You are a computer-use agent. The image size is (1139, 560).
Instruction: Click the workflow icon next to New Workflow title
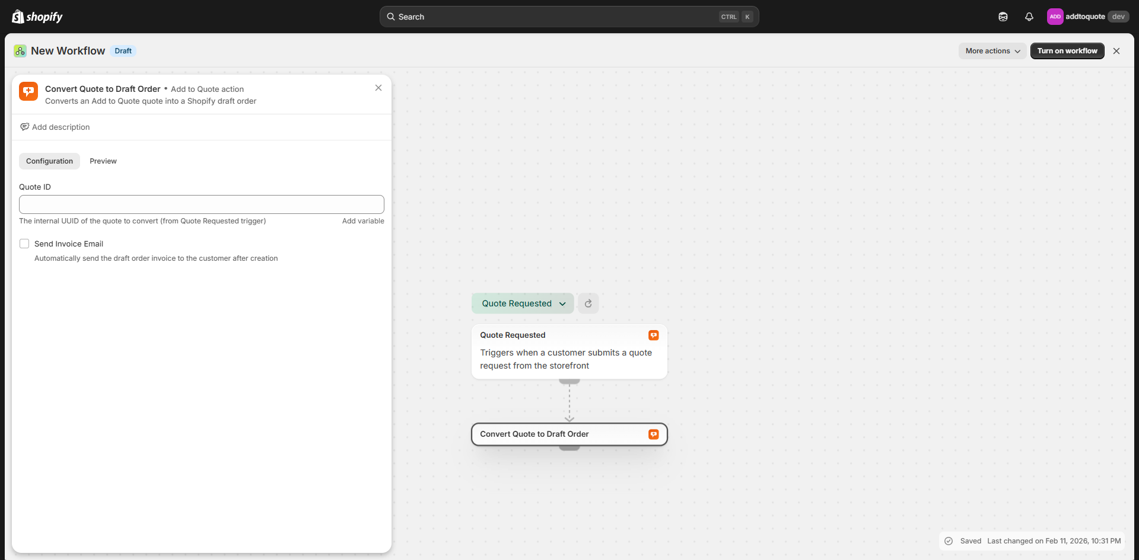(20, 51)
